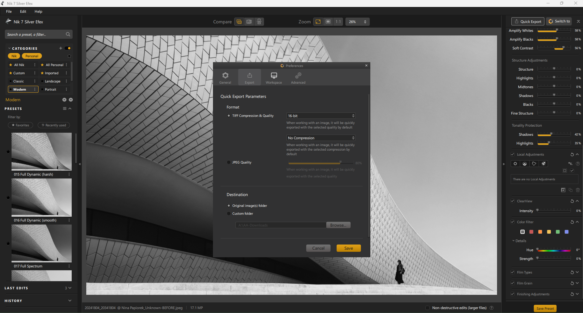The width and height of the screenshot is (583, 313).
Task: Select the 016 Full Dynamic (smooth) preset thumbnail
Action: (42, 198)
